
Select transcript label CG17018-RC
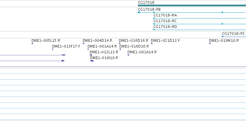[x=165, y=21]
